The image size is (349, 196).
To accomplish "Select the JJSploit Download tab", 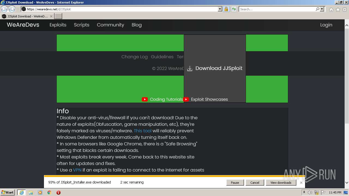I will pyautogui.click(x=27, y=16).
